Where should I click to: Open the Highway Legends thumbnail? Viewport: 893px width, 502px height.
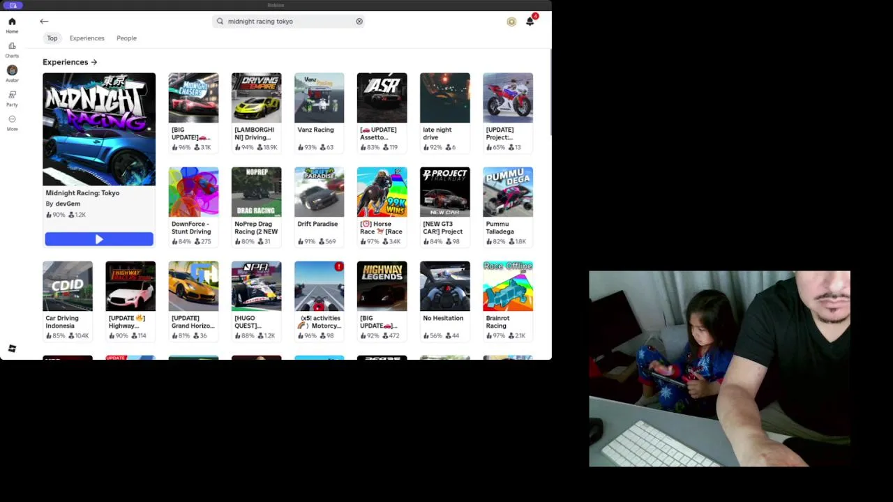tap(382, 286)
